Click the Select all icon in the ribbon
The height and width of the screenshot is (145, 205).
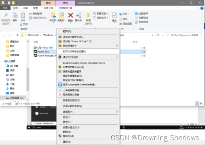(137, 13)
